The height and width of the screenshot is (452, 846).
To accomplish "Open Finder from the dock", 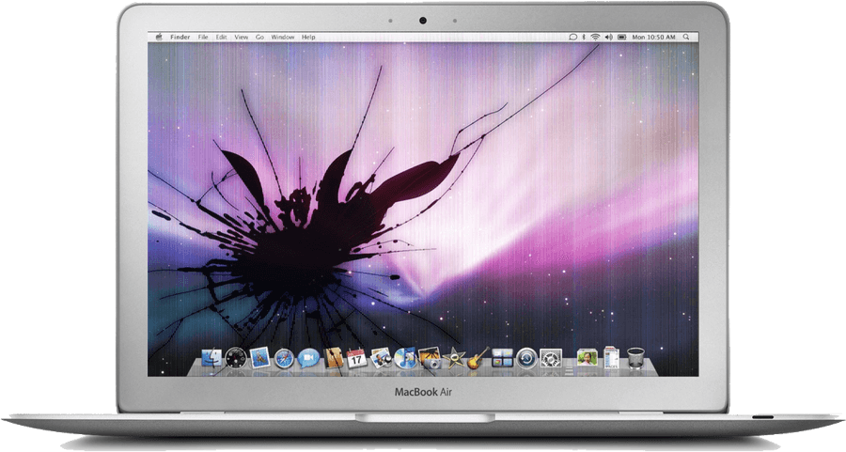I will 210,358.
